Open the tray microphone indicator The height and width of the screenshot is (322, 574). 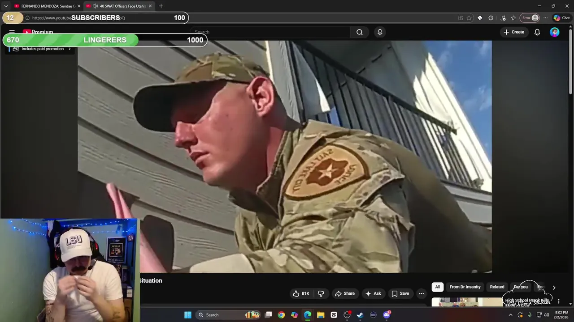coord(530,315)
